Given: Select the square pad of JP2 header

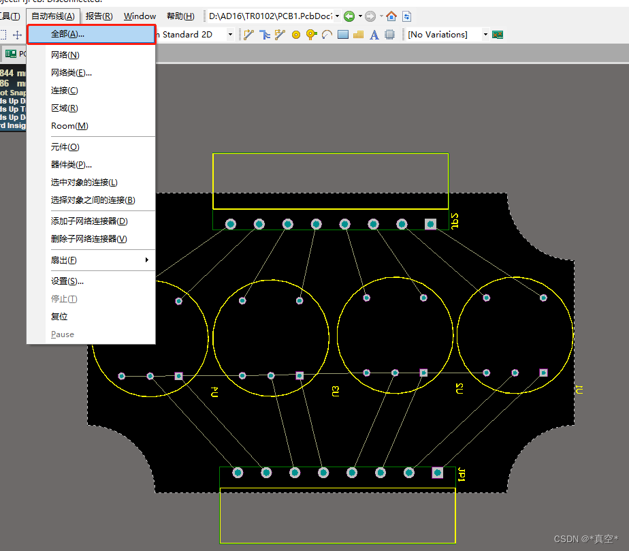Looking at the screenshot, I should tap(430, 224).
